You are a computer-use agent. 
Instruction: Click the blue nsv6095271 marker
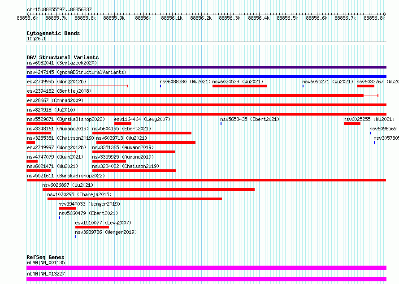coord(303,86)
